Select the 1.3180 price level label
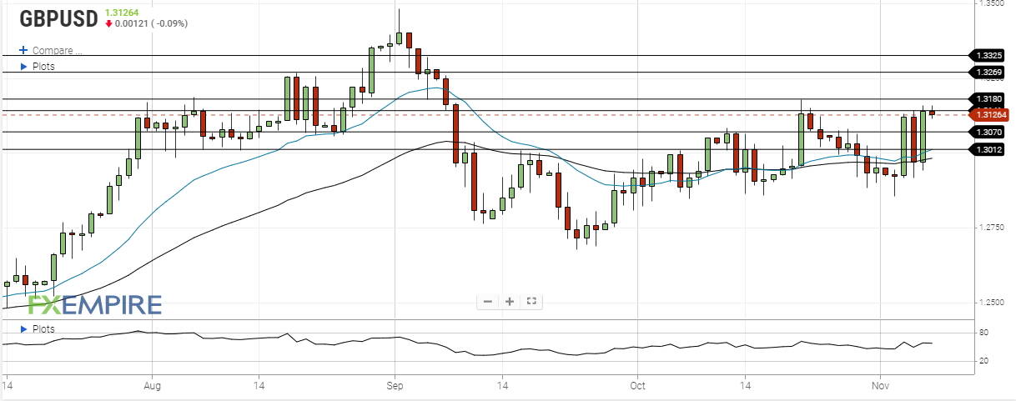1016x401 pixels. pyautogui.click(x=988, y=99)
